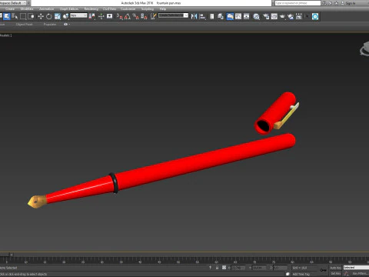Click X coordinate field

tap(238, 268)
